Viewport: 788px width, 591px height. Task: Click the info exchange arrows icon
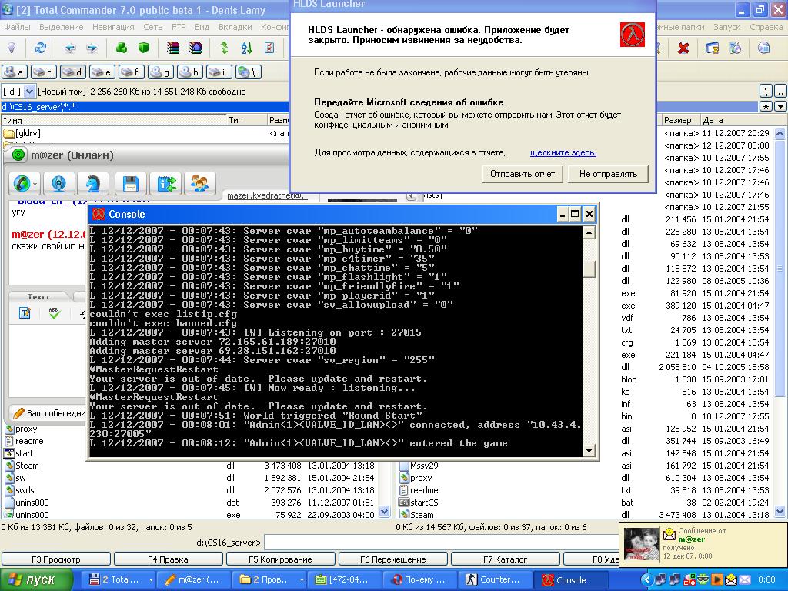click(x=166, y=184)
